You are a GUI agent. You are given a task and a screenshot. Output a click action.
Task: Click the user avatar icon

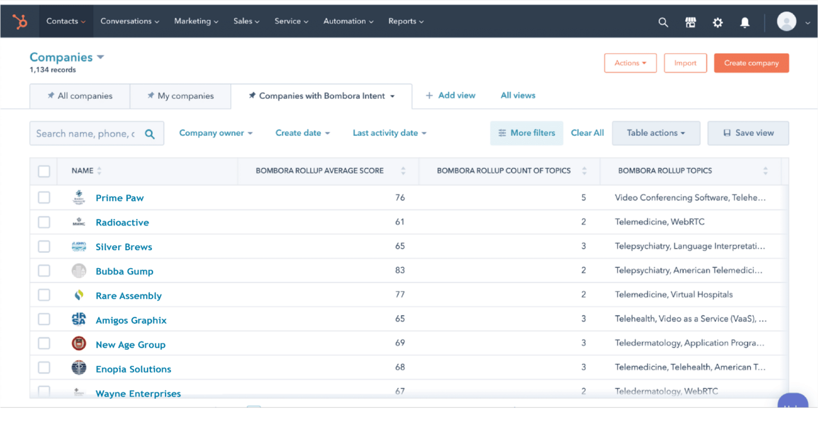787,22
